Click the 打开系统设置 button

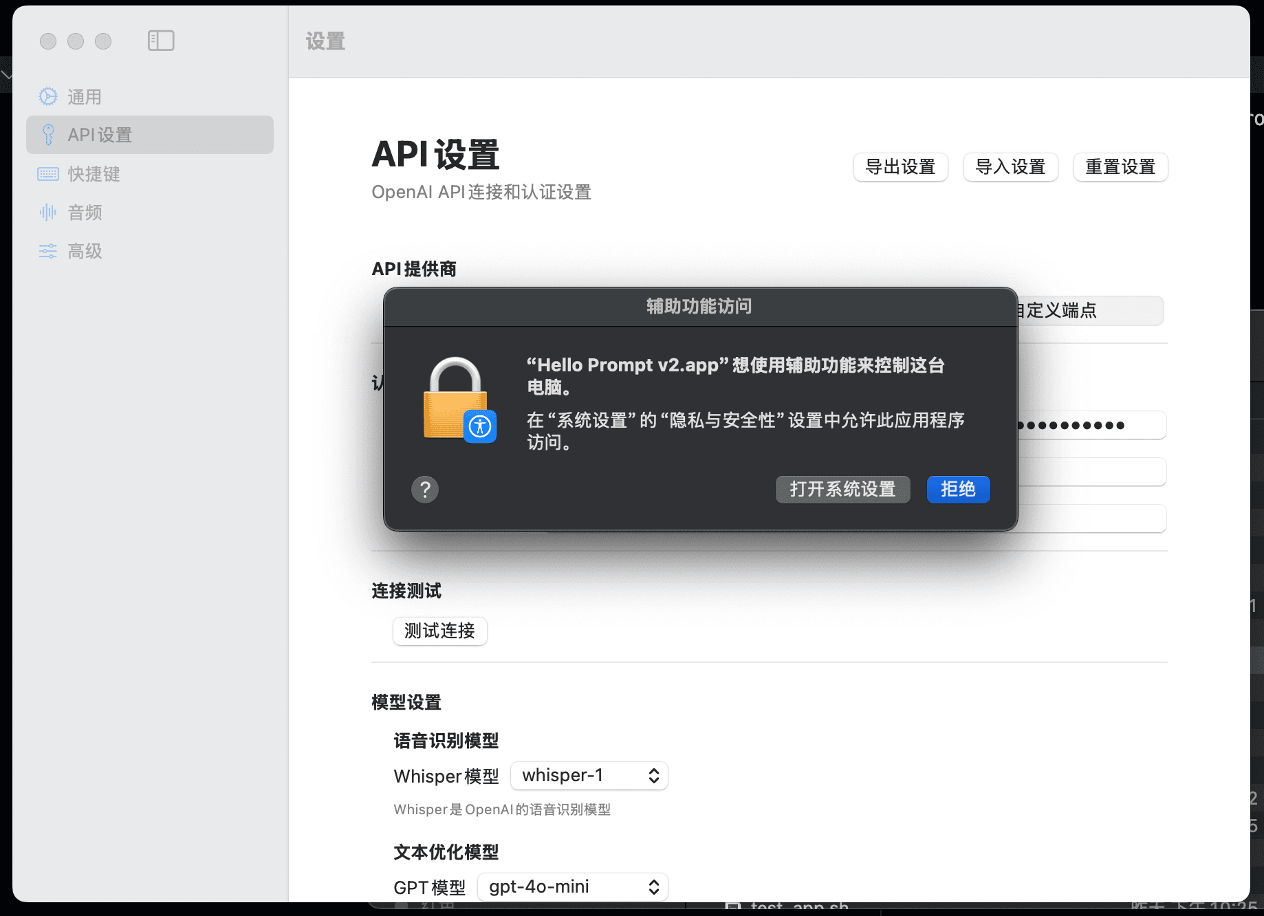click(842, 490)
